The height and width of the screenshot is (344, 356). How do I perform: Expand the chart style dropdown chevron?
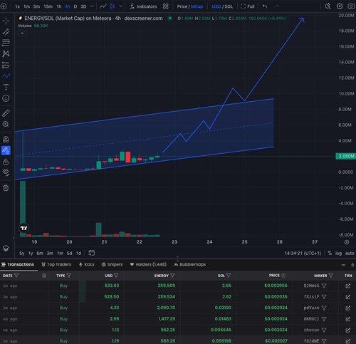click(x=120, y=6)
